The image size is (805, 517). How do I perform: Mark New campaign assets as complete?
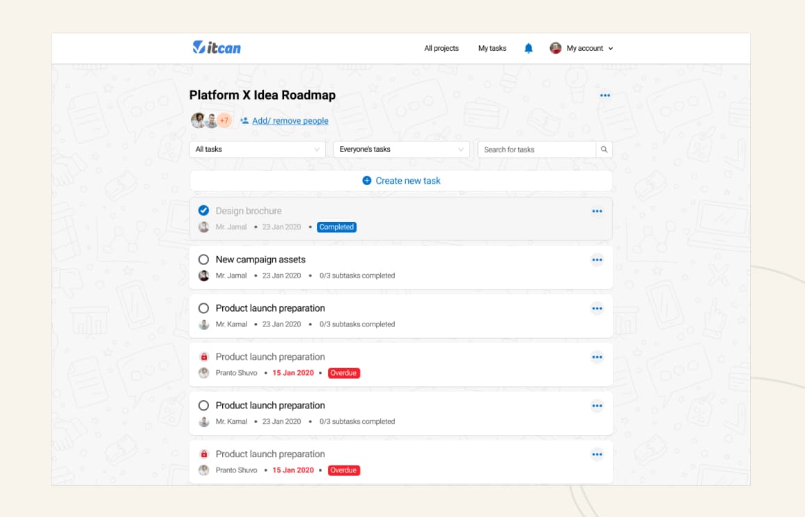point(203,259)
